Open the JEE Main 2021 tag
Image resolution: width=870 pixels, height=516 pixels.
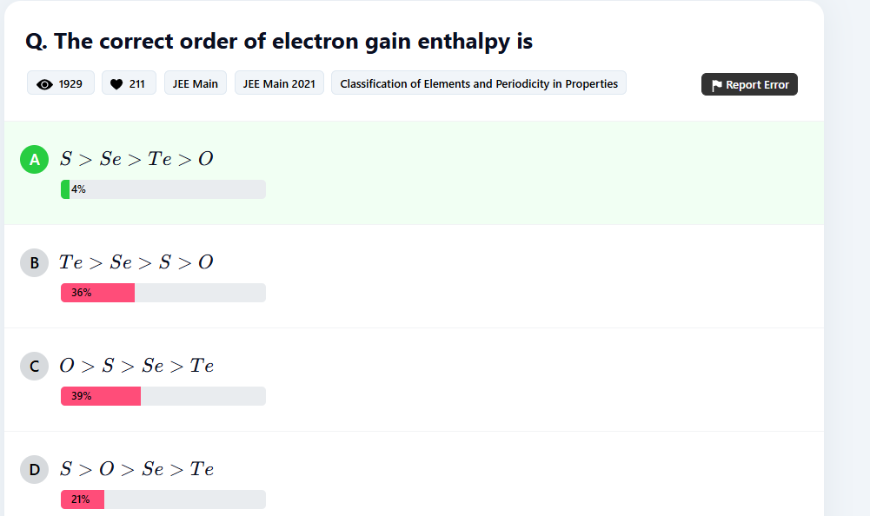pyautogui.click(x=279, y=83)
